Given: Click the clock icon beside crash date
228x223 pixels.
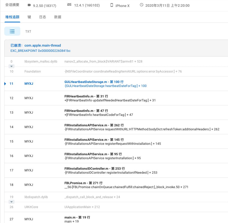Looking at the screenshot, I should pyautogui.click(x=141, y=5).
